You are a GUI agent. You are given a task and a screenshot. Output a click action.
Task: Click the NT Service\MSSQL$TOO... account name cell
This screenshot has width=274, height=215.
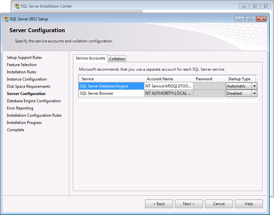[x=169, y=86]
